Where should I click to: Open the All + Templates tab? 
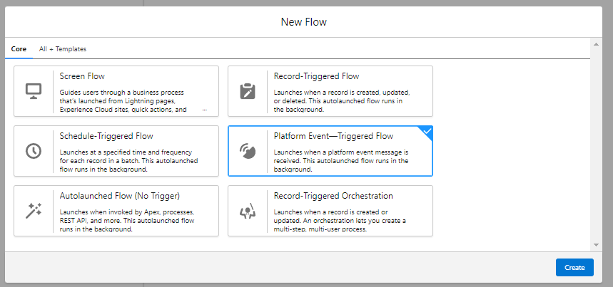pyautogui.click(x=63, y=49)
